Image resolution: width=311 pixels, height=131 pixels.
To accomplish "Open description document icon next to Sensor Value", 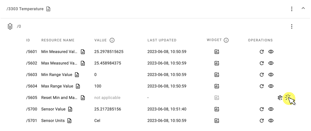I will point(70,109).
